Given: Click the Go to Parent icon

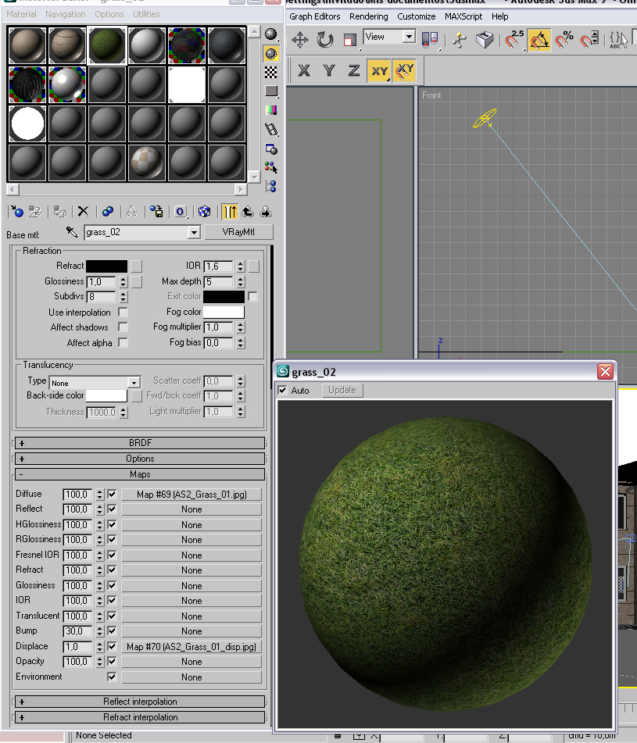Looking at the screenshot, I should [248, 212].
